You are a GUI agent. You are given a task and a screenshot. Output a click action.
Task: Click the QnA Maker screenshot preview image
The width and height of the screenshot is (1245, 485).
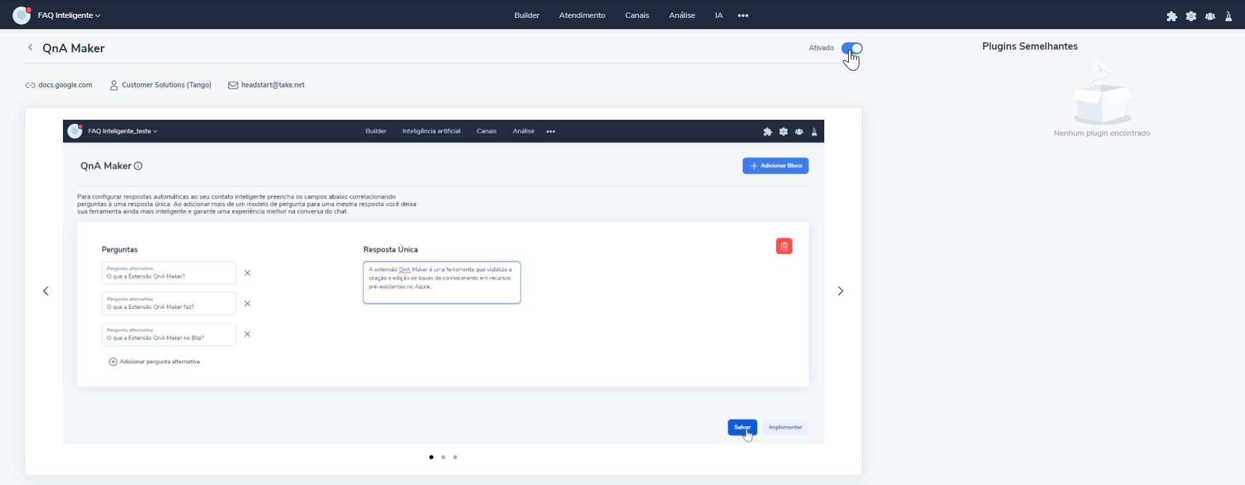tap(443, 281)
